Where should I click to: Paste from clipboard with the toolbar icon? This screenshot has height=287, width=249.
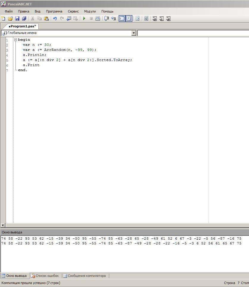(x=46, y=18)
